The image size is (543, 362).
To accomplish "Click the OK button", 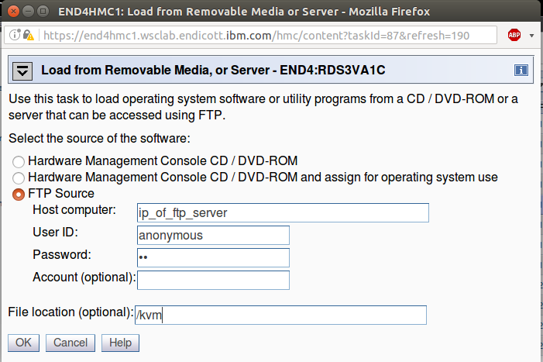I will [23, 343].
